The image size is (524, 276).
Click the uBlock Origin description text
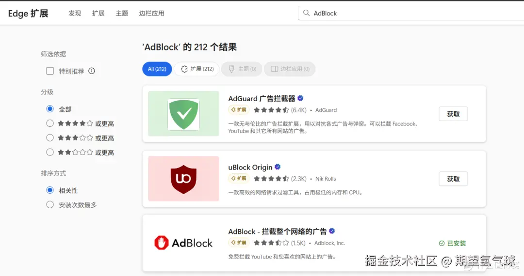point(296,192)
